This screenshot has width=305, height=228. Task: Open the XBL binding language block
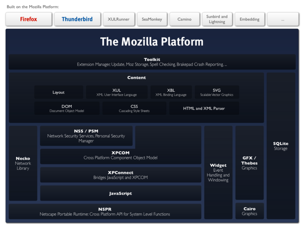pyautogui.click(x=171, y=92)
